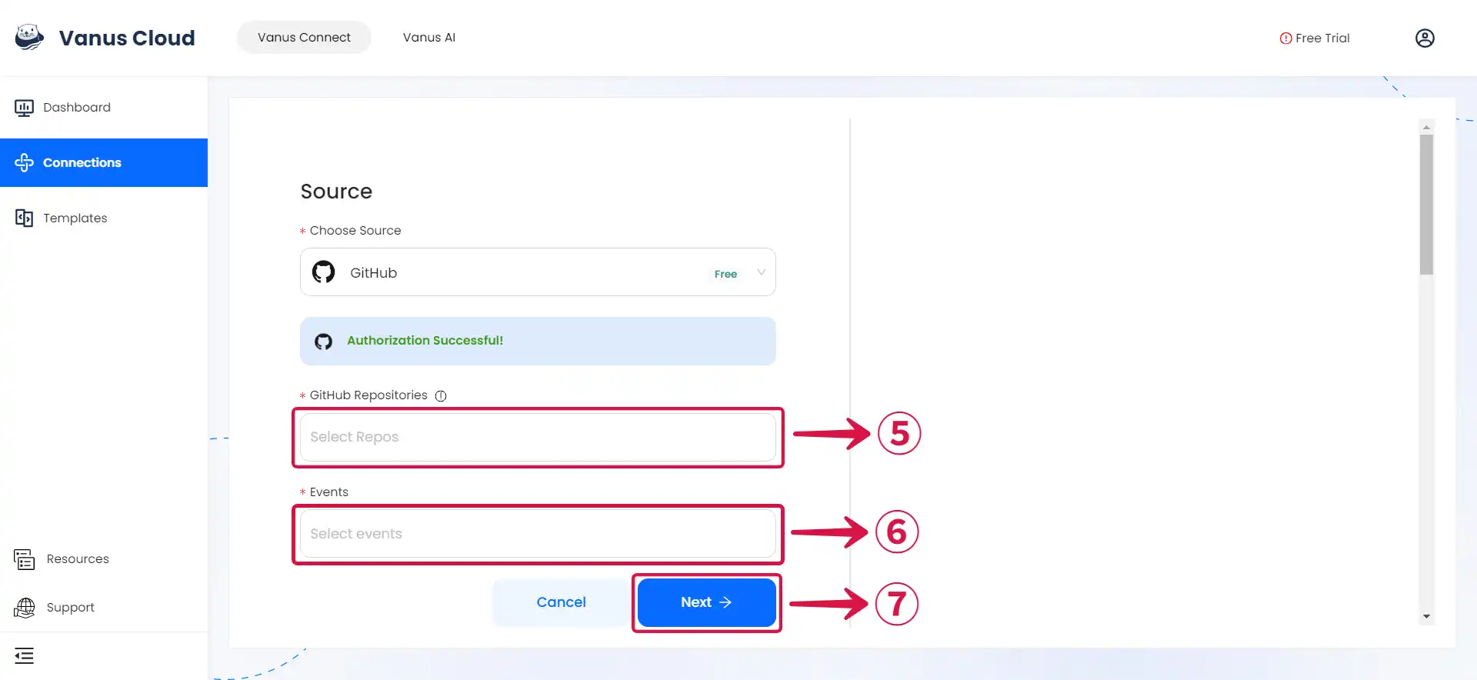Click the Dashboard monitor icon
Screen dimensions: 1477x680
[x=24, y=108]
